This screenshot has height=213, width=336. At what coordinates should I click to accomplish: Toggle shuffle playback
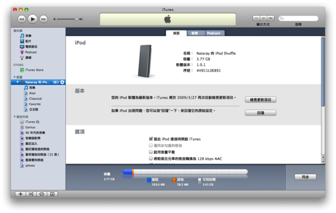(x=31, y=194)
